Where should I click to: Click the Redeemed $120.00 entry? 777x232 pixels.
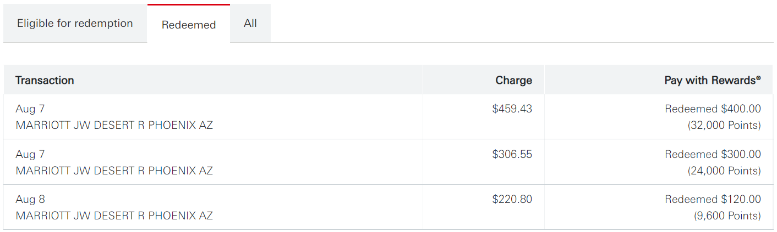[713, 200]
